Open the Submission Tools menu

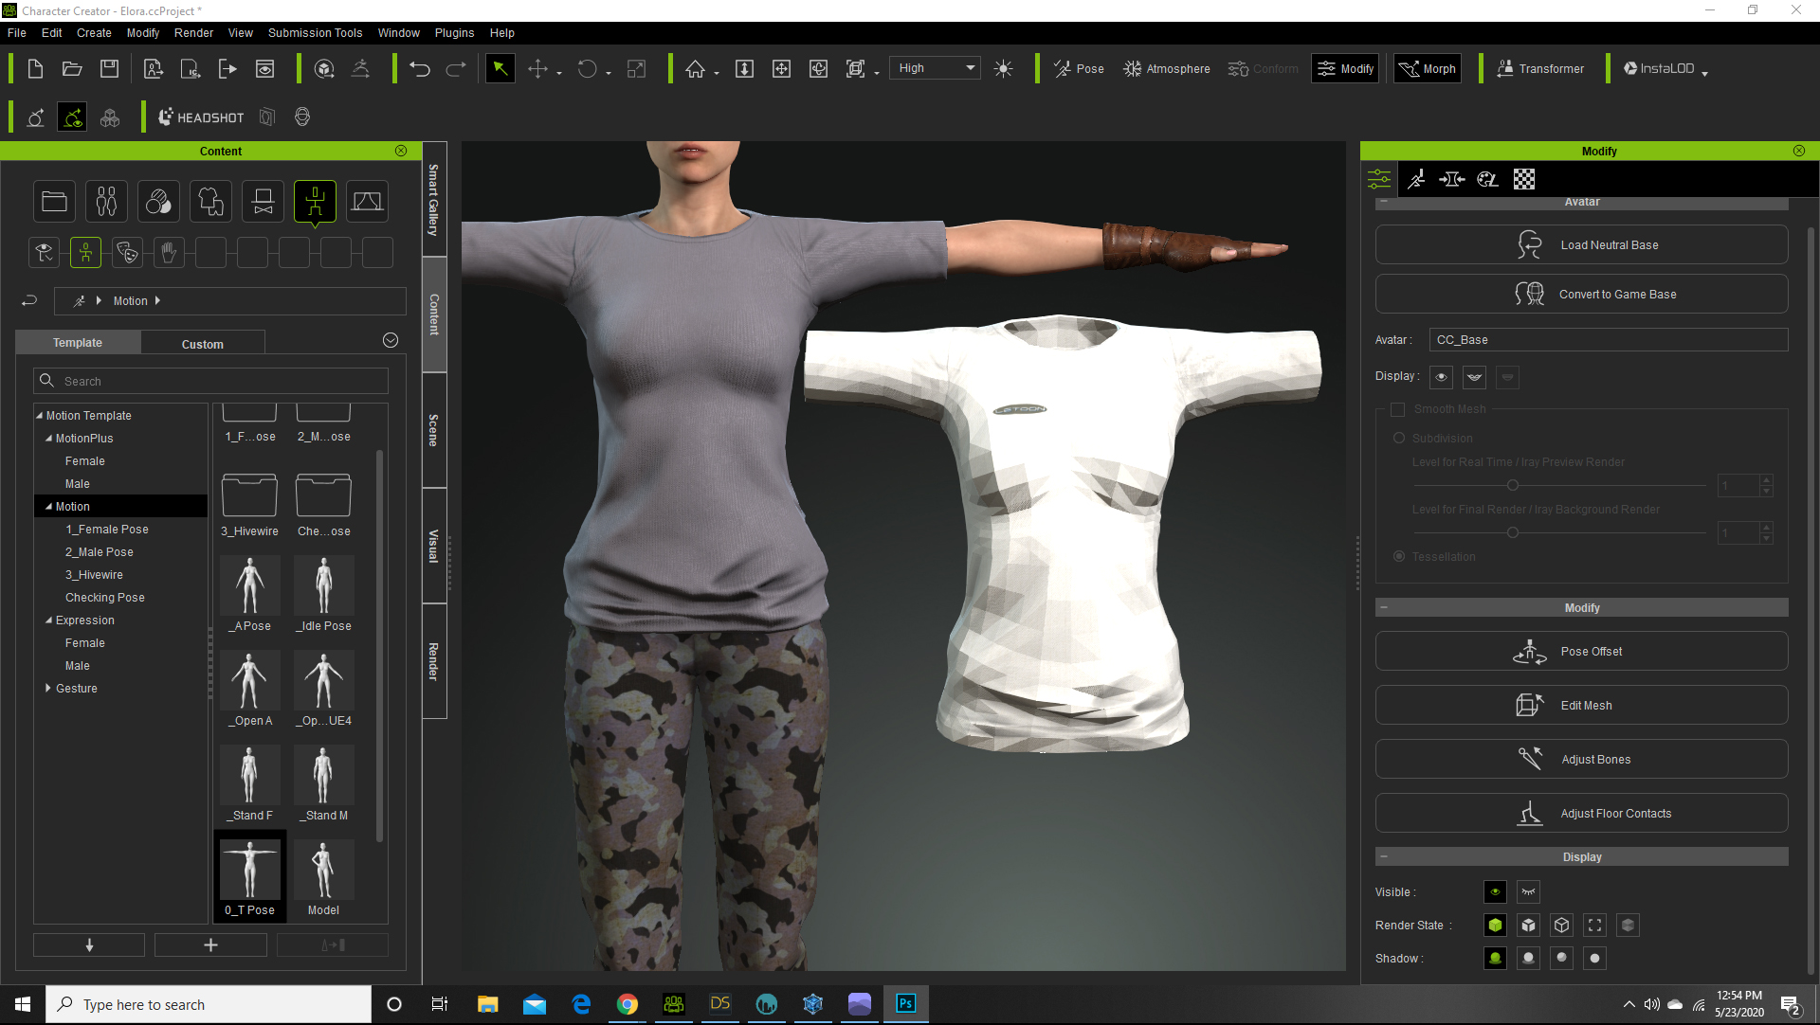point(315,32)
